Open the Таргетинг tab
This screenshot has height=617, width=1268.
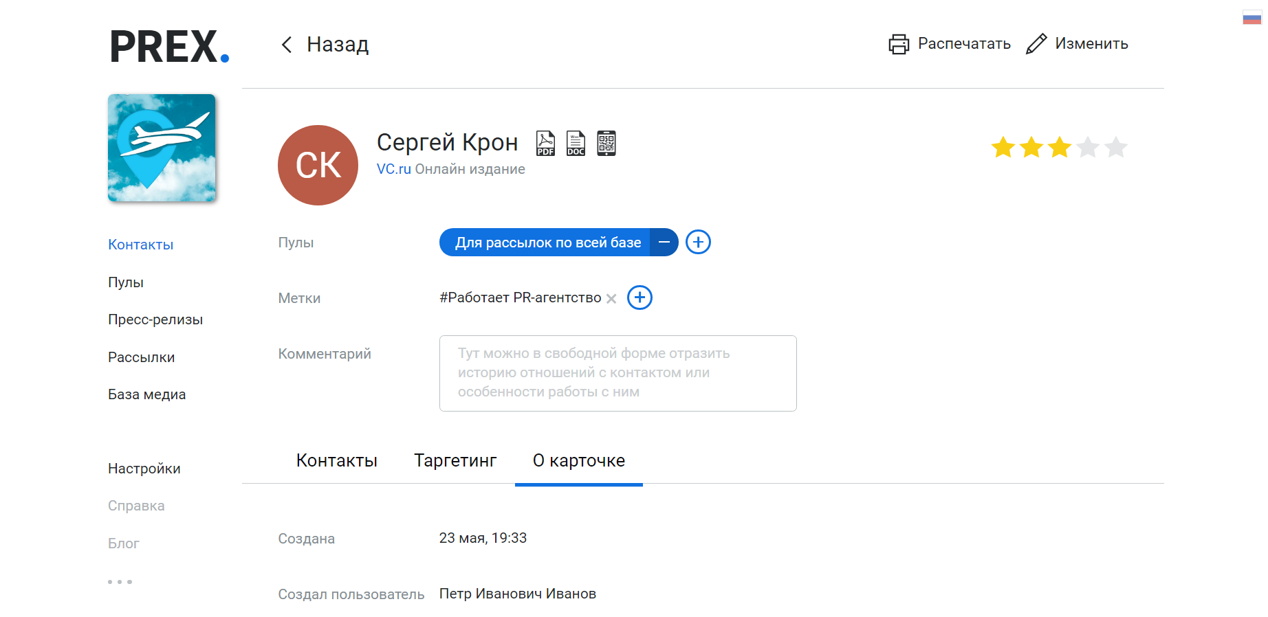click(x=455, y=460)
